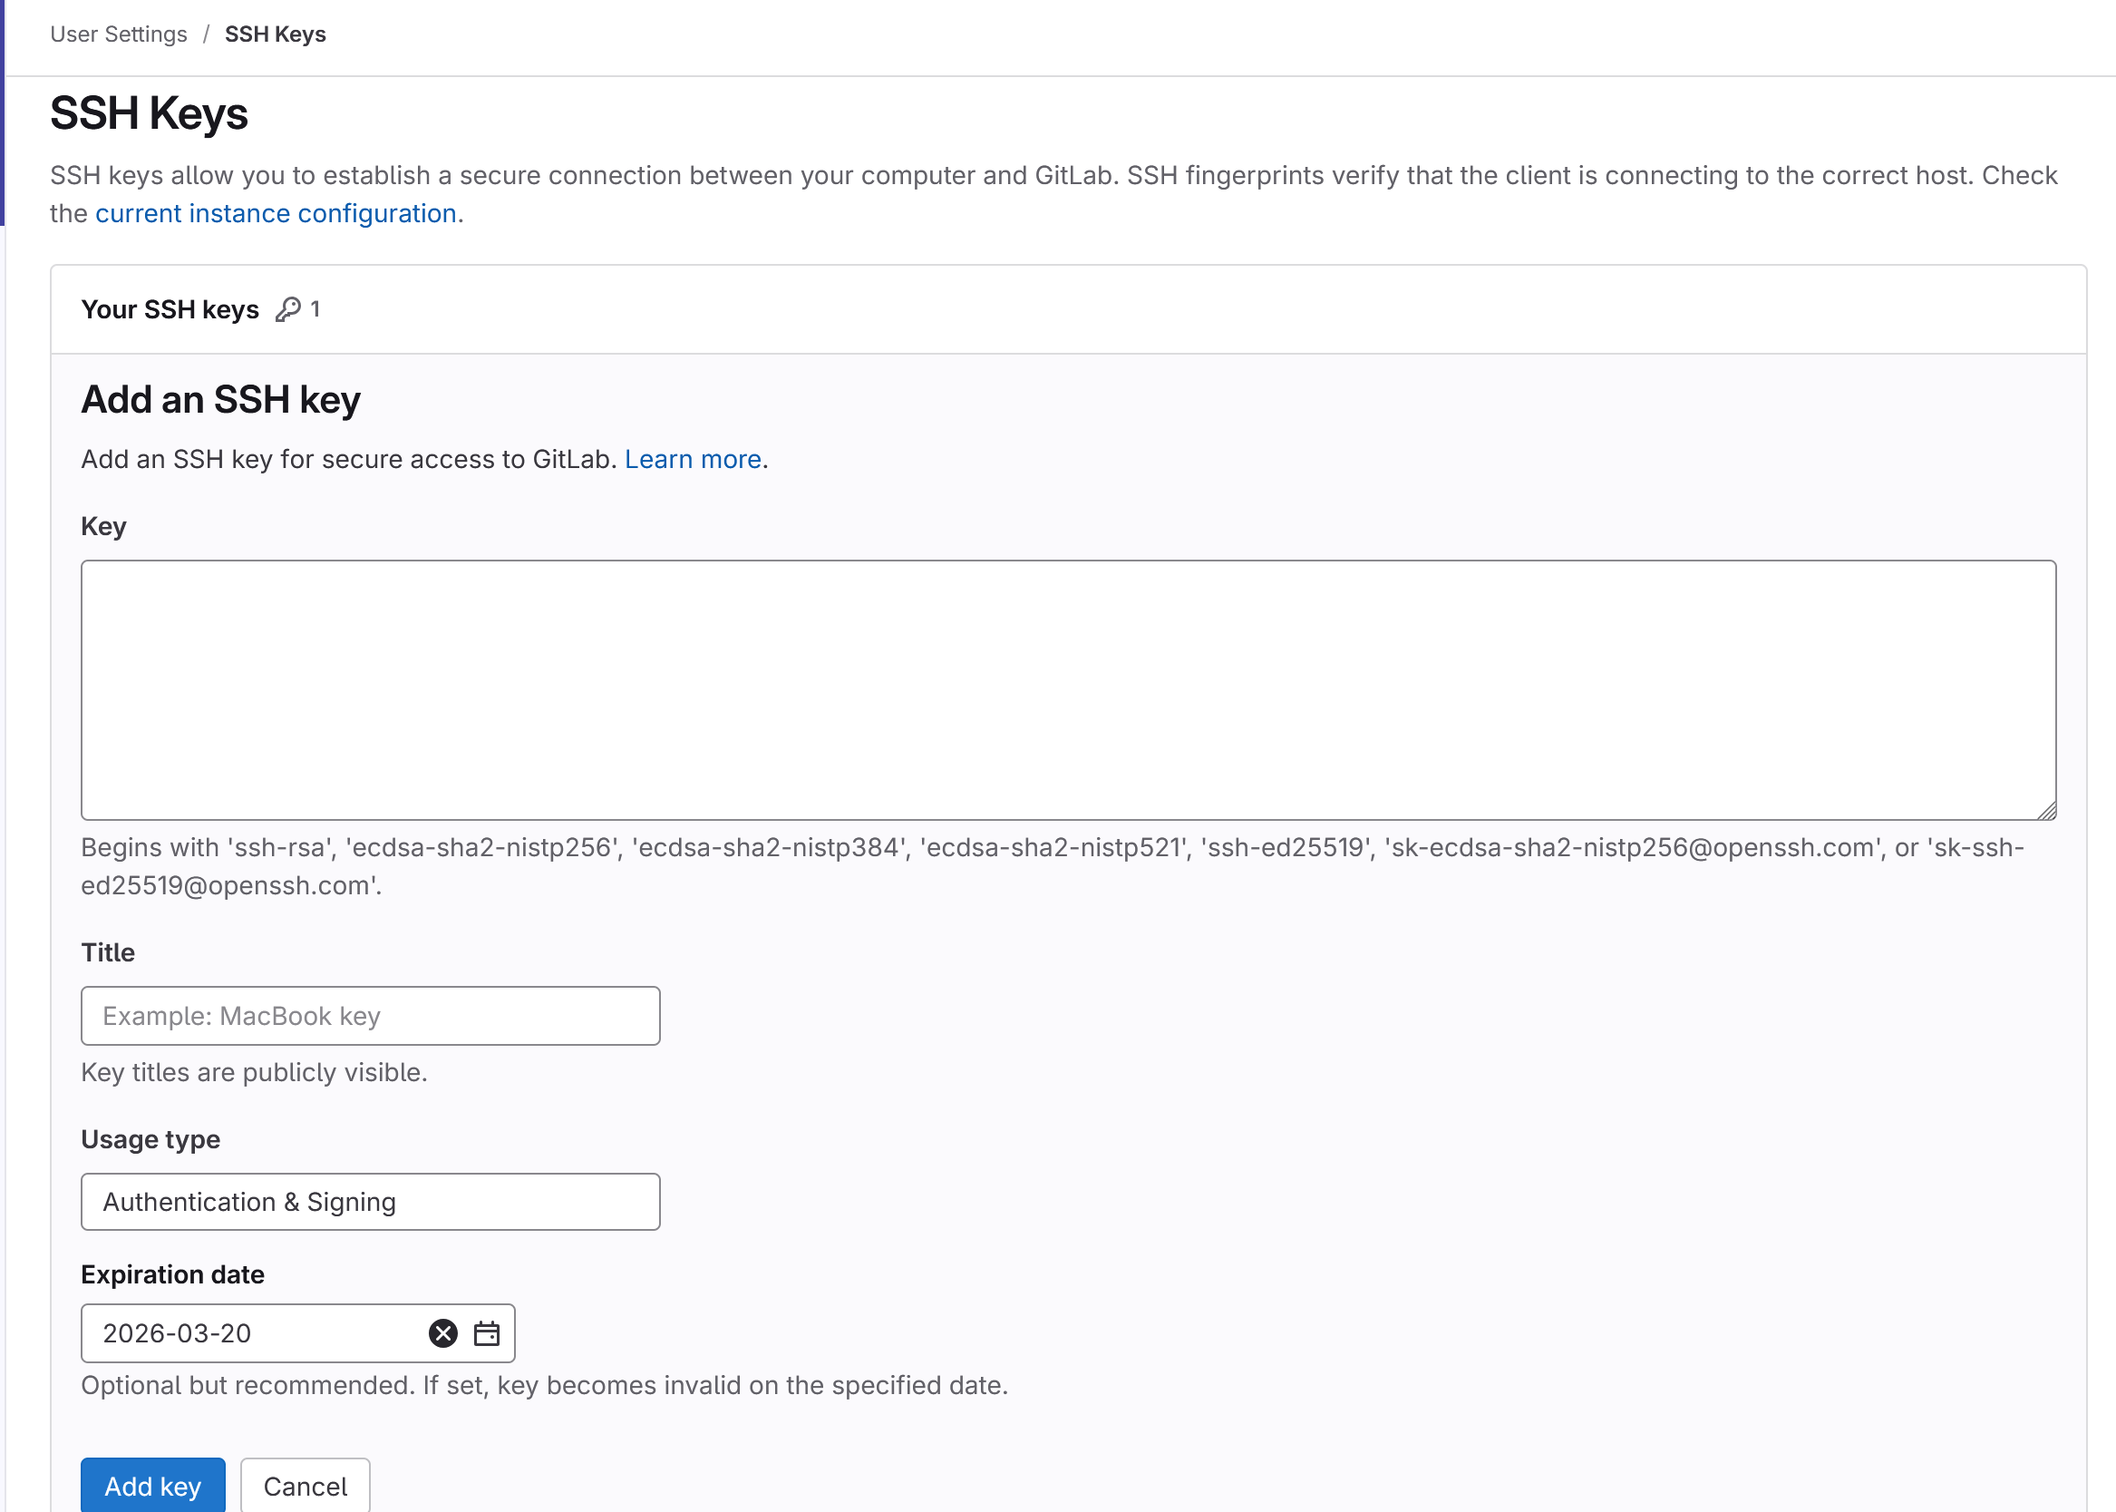Viewport: 2116px width, 1512px height.
Task: Click the 'Begins with ssh-rsa' help text
Action: click(1053, 866)
